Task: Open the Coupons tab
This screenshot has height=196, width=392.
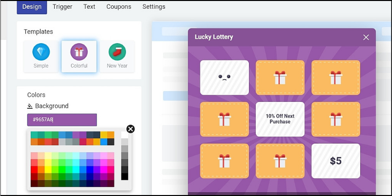Action: [119, 6]
